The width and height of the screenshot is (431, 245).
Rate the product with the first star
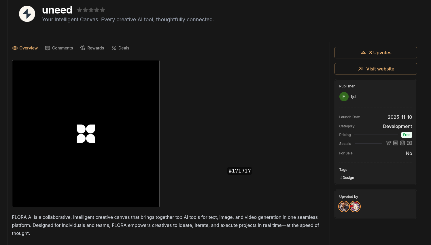(x=80, y=10)
